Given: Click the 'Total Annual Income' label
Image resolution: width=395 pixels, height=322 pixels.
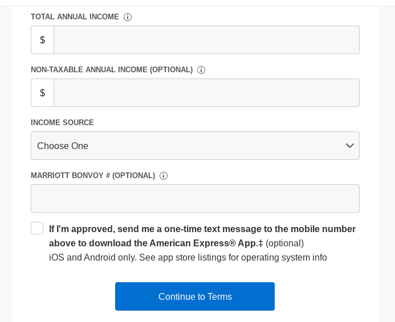Looking at the screenshot, I should click(x=75, y=17).
